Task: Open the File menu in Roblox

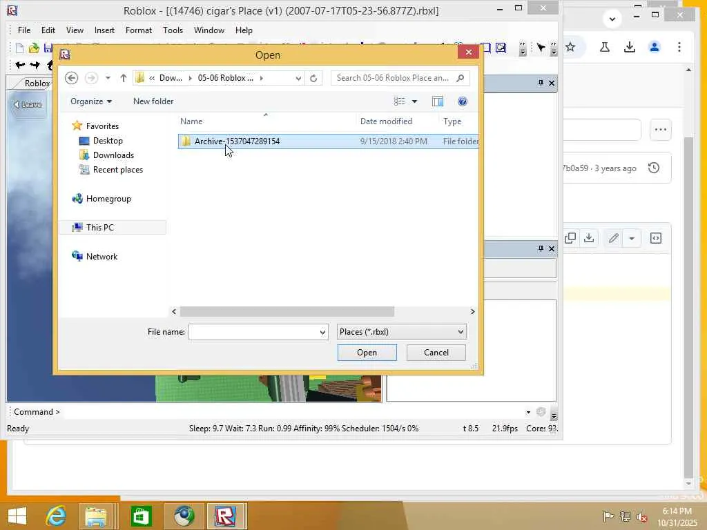Action: (24, 30)
